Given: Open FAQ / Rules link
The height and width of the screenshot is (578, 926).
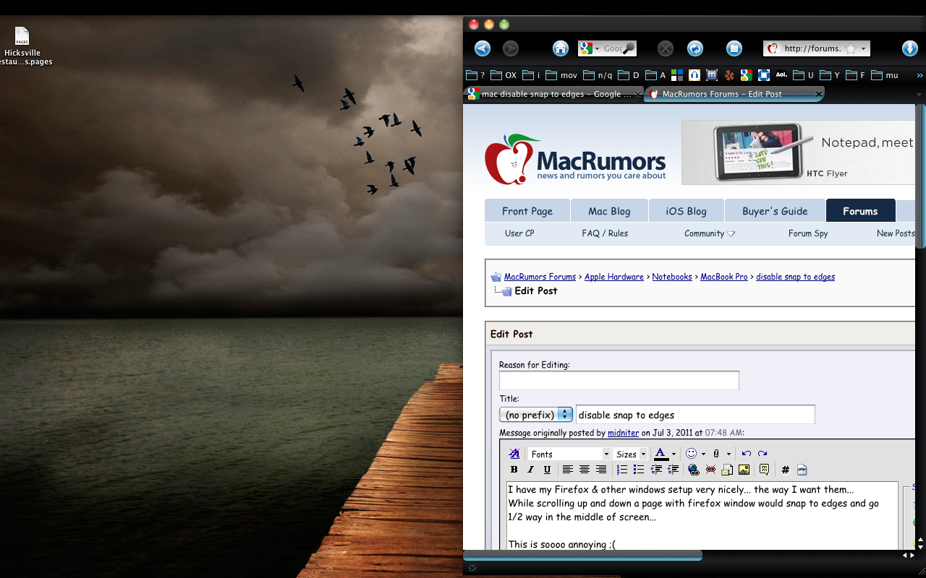Looking at the screenshot, I should 605,233.
